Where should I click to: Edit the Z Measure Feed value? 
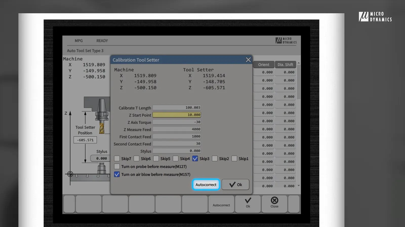pyautogui.click(x=177, y=129)
